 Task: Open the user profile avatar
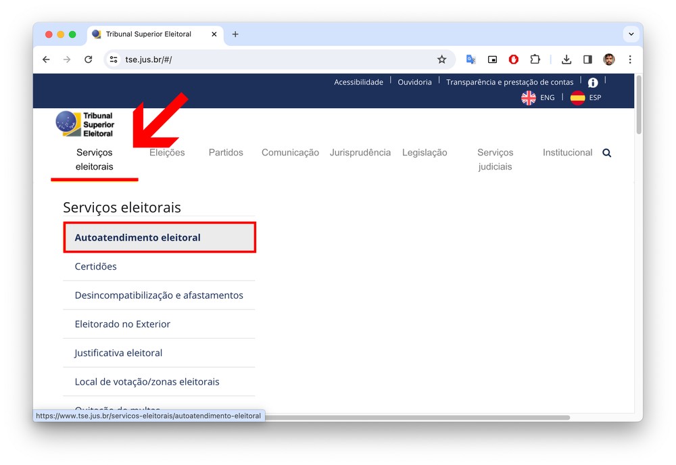point(609,59)
